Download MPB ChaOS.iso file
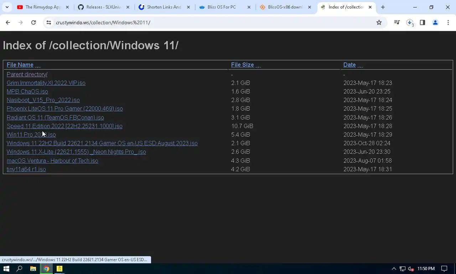The height and width of the screenshot is (274, 456). click(x=27, y=91)
